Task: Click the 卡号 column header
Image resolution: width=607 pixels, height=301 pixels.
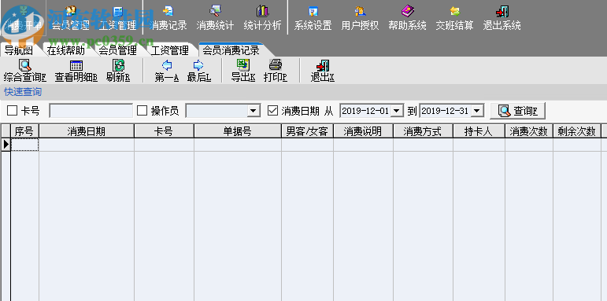Action: click(164, 131)
